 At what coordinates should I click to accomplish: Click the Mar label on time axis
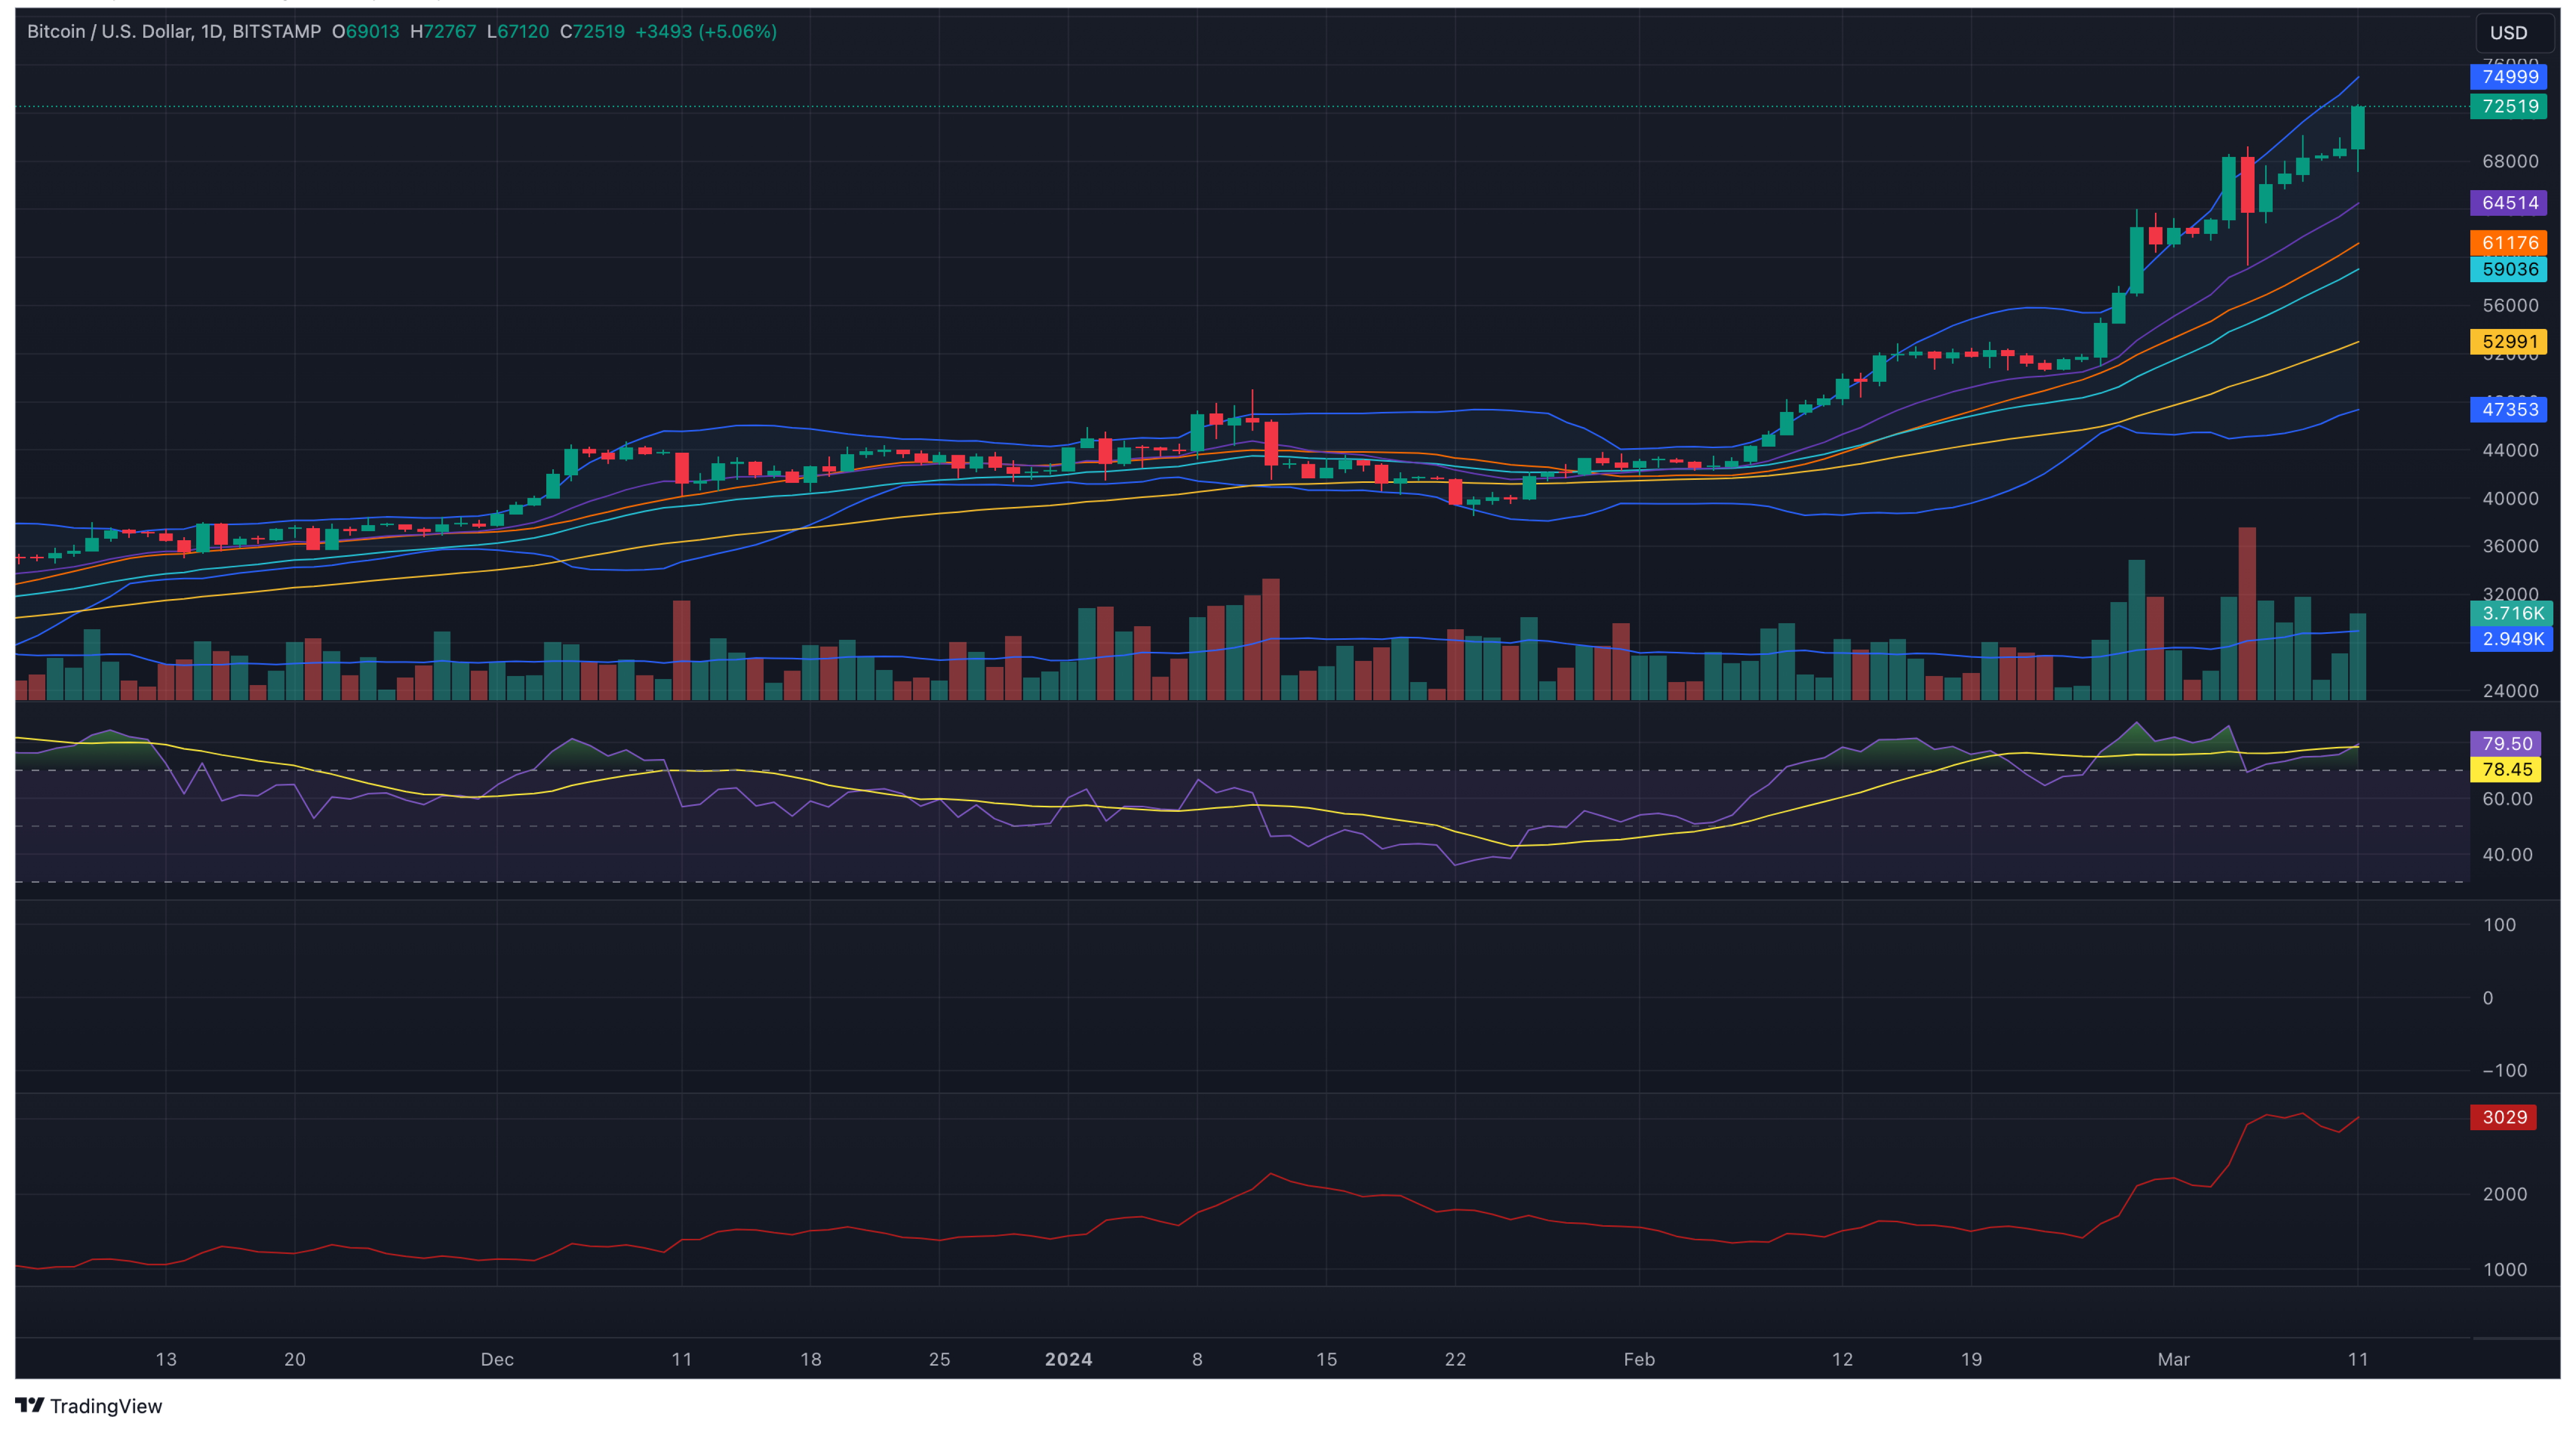coord(2173,1359)
